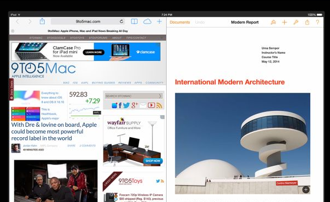Select the REVIEWS menu item
330x202 pixels.
(x=125, y=83)
